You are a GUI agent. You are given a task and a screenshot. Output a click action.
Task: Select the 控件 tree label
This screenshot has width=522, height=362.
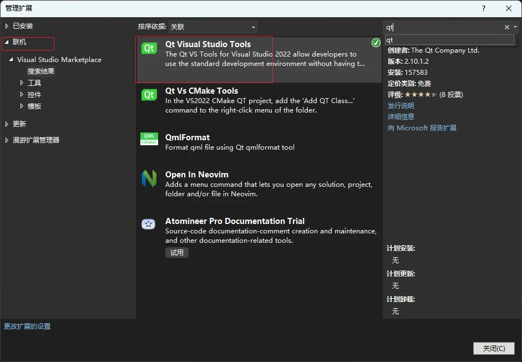pyautogui.click(x=34, y=94)
